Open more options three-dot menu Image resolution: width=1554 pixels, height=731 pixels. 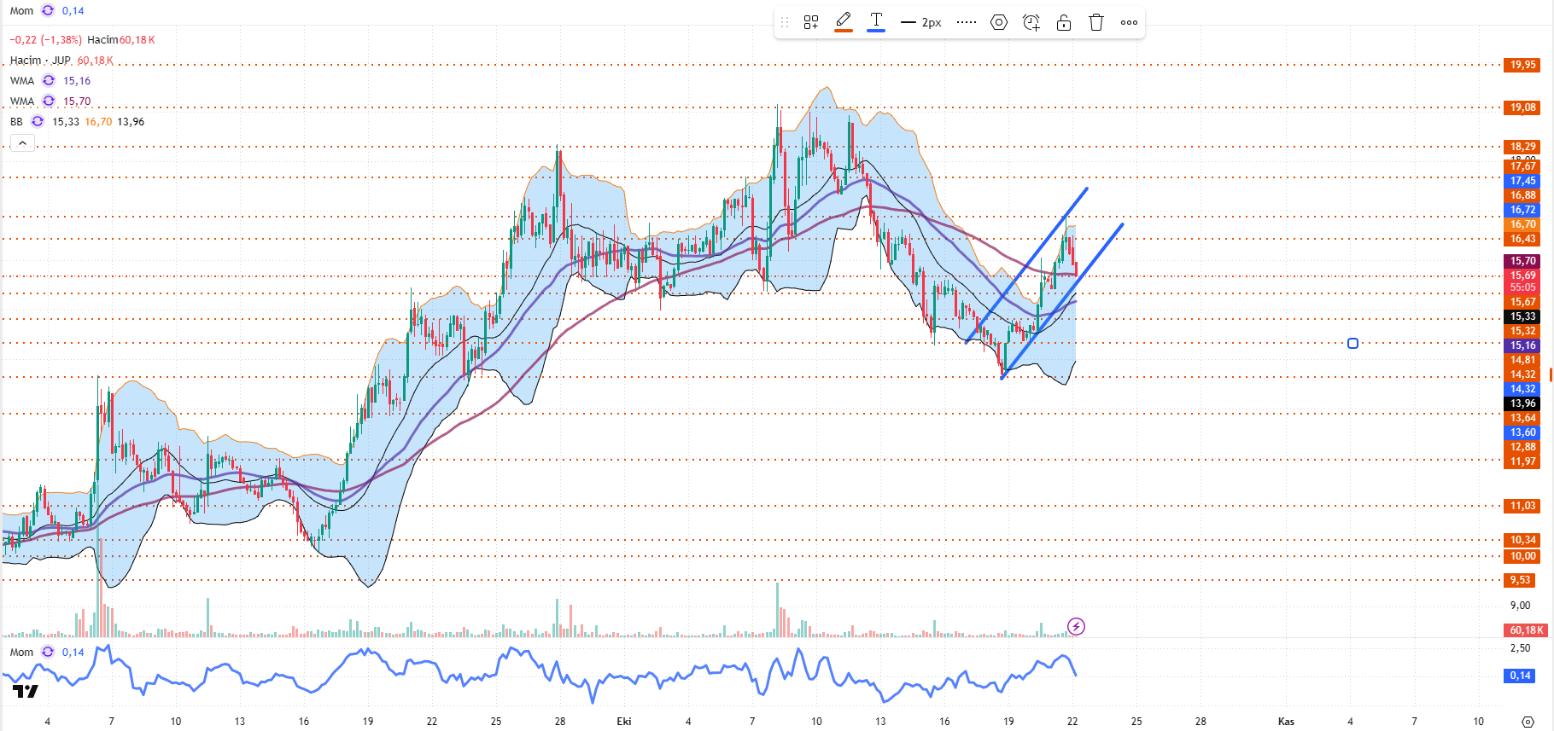coord(1129,22)
